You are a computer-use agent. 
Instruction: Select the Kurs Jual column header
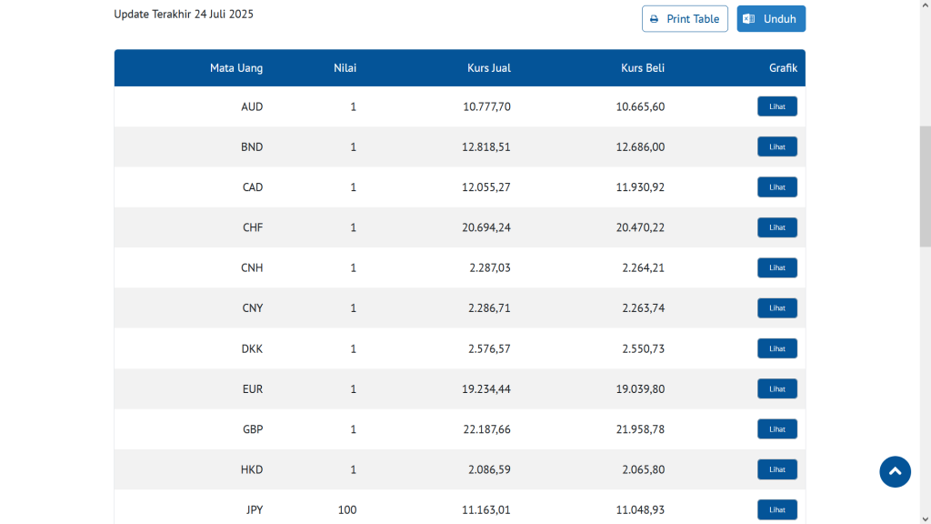(489, 68)
